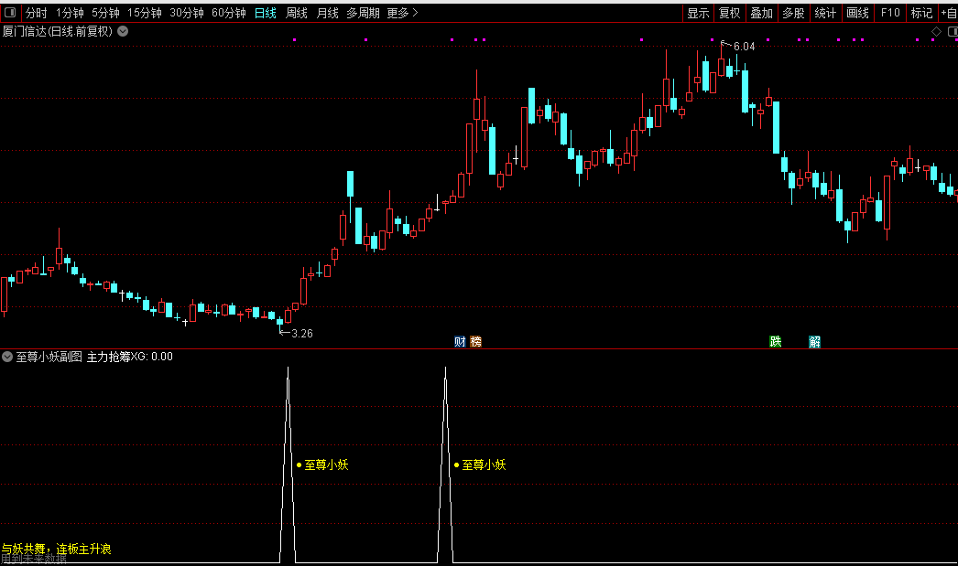Open the dropdown beside 至尊小妖副图 indicator
Screen dimensions: 958x566
tap(7, 357)
